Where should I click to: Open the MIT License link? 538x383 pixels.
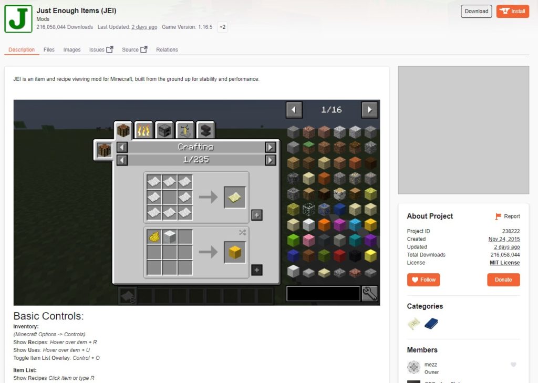(x=505, y=263)
